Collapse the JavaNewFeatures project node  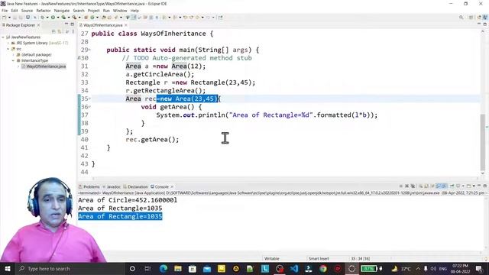click(x=3, y=37)
